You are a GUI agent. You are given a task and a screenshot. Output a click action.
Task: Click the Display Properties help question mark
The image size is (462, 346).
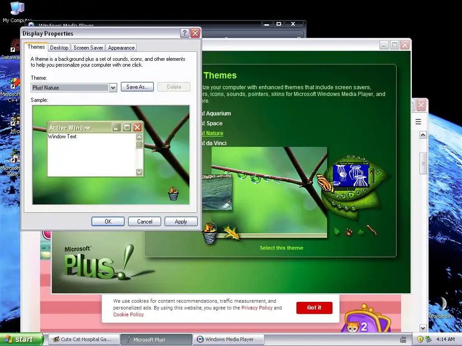coord(185,33)
